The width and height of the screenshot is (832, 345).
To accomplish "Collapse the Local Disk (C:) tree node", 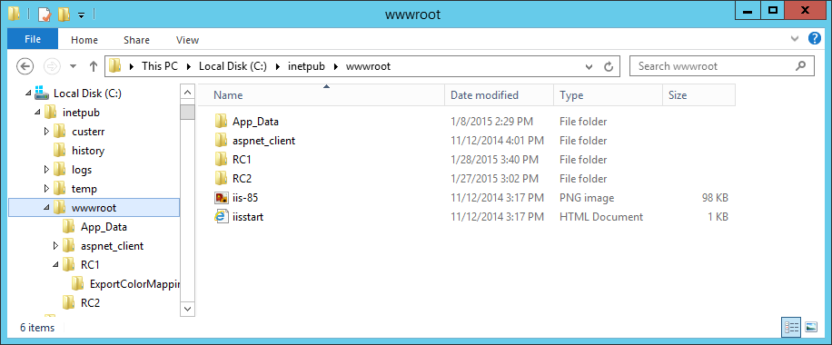I will click(28, 94).
